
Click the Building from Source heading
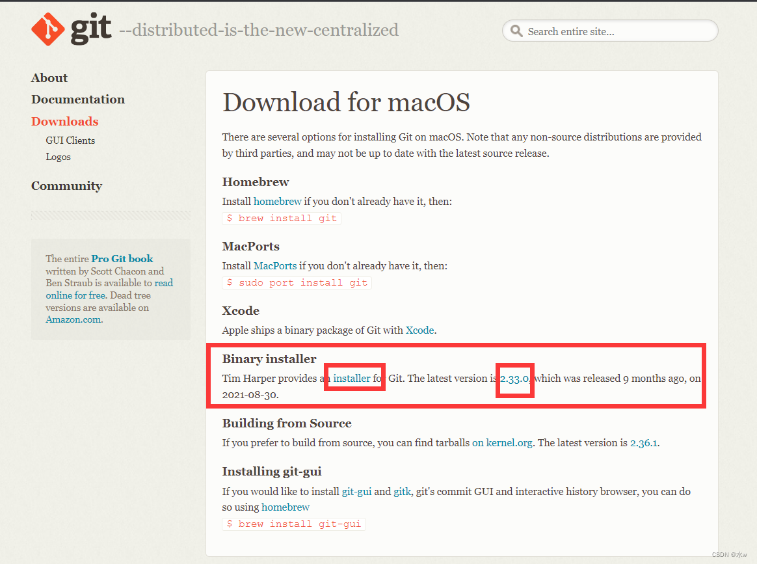click(287, 423)
